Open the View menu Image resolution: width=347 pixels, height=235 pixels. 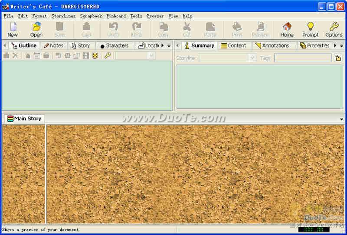click(173, 16)
